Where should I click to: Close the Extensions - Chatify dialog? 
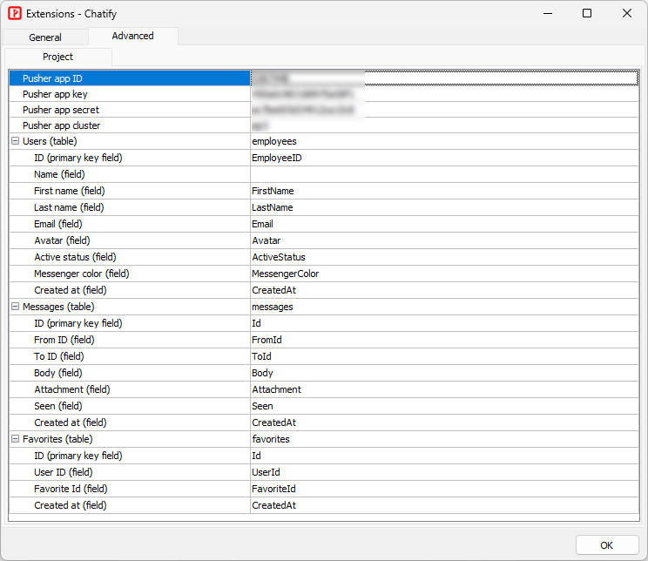pos(626,13)
